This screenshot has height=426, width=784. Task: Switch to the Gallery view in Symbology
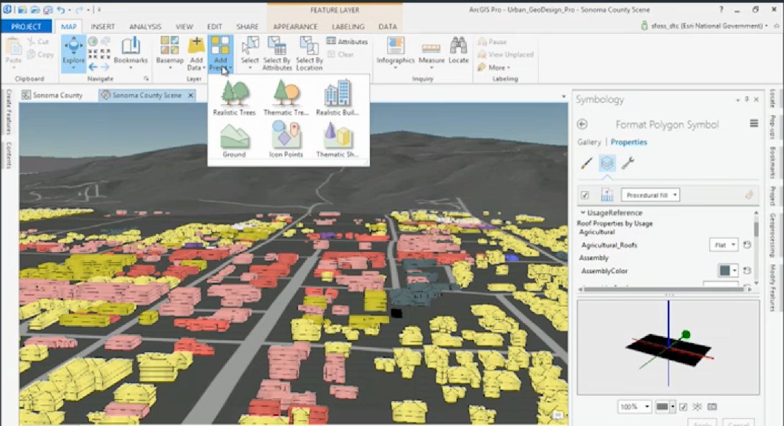589,142
